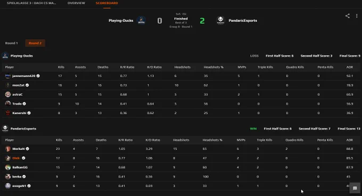
Task: Click verified badge next to Kanershi
Action: [x=29, y=113]
